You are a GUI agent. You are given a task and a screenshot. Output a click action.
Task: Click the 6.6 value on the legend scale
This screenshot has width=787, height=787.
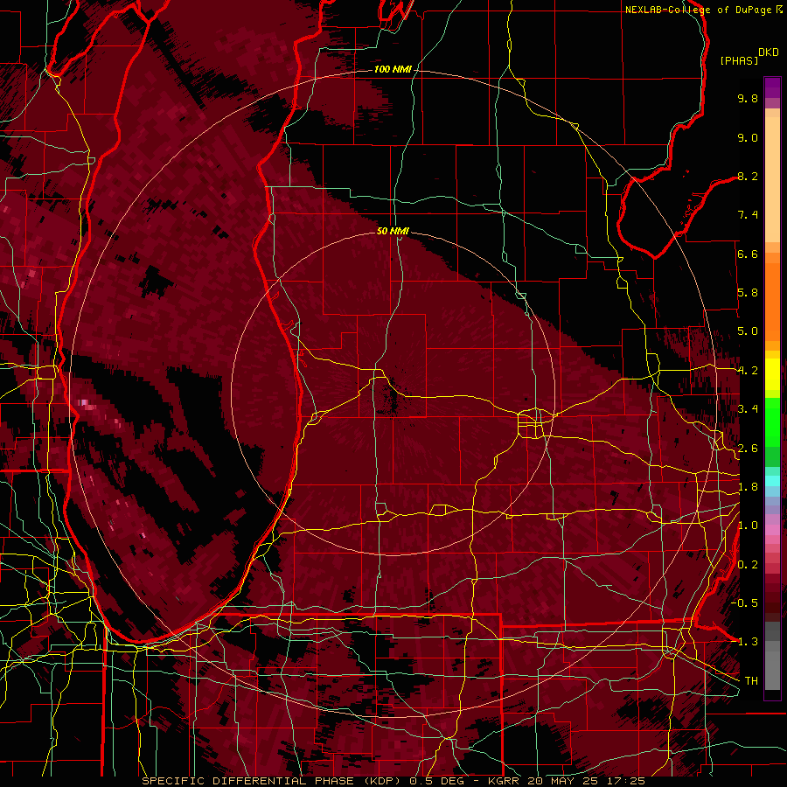click(748, 254)
